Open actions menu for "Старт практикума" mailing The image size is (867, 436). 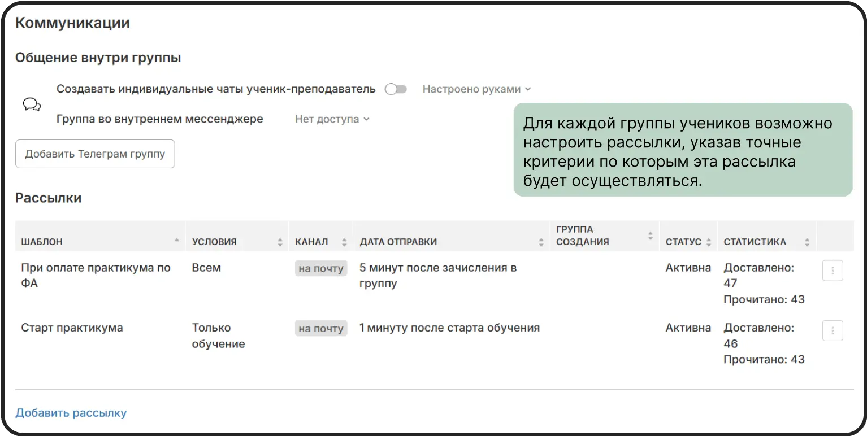pos(832,330)
